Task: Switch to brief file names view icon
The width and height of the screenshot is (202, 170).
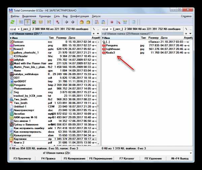Action: [x=21, y=22]
